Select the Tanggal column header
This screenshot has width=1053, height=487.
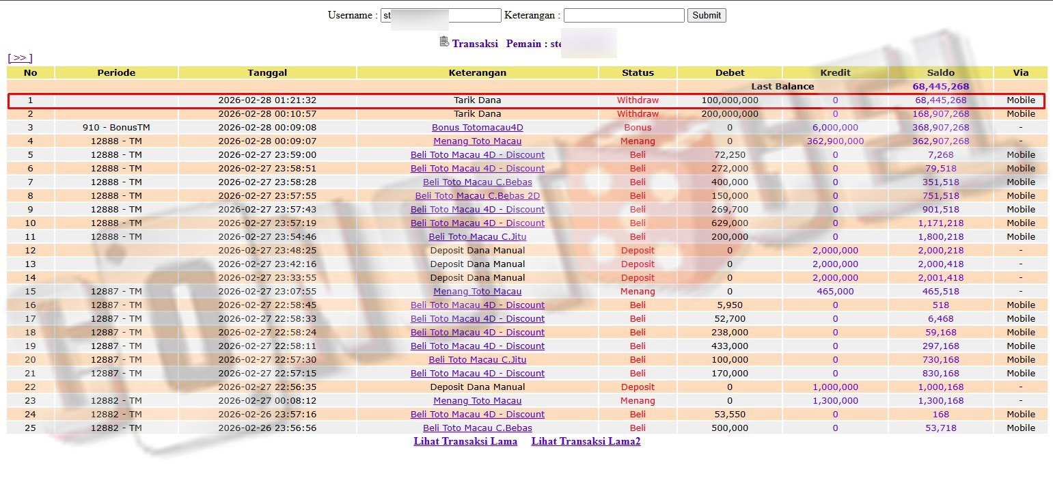pyautogui.click(x=267, y=72)
